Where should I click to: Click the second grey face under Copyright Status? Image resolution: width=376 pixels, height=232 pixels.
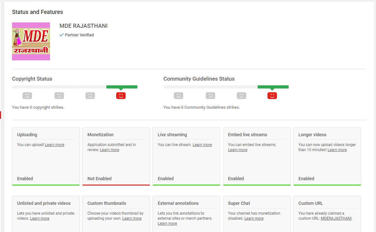pos(59,95)
